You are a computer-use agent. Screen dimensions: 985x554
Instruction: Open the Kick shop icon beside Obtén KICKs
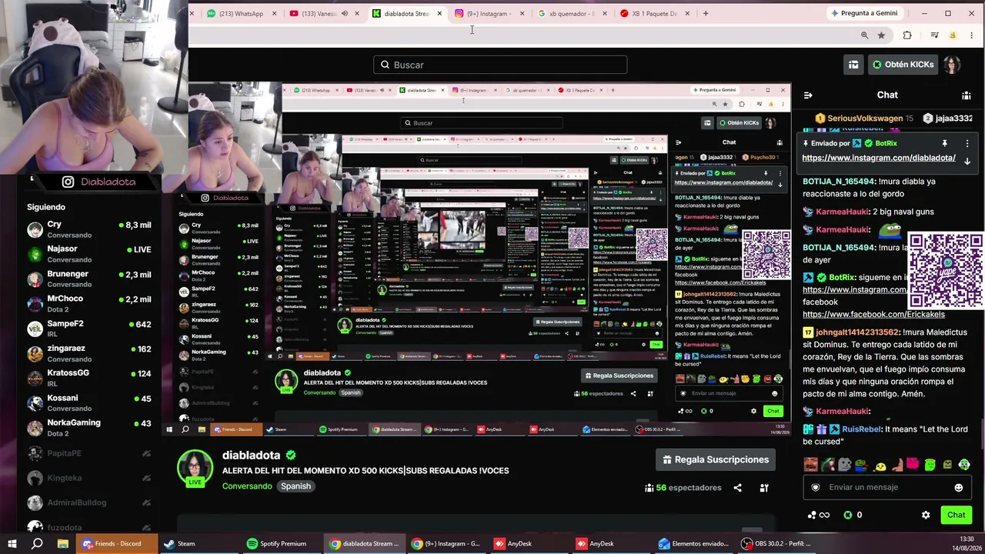[x=853, y=65]
